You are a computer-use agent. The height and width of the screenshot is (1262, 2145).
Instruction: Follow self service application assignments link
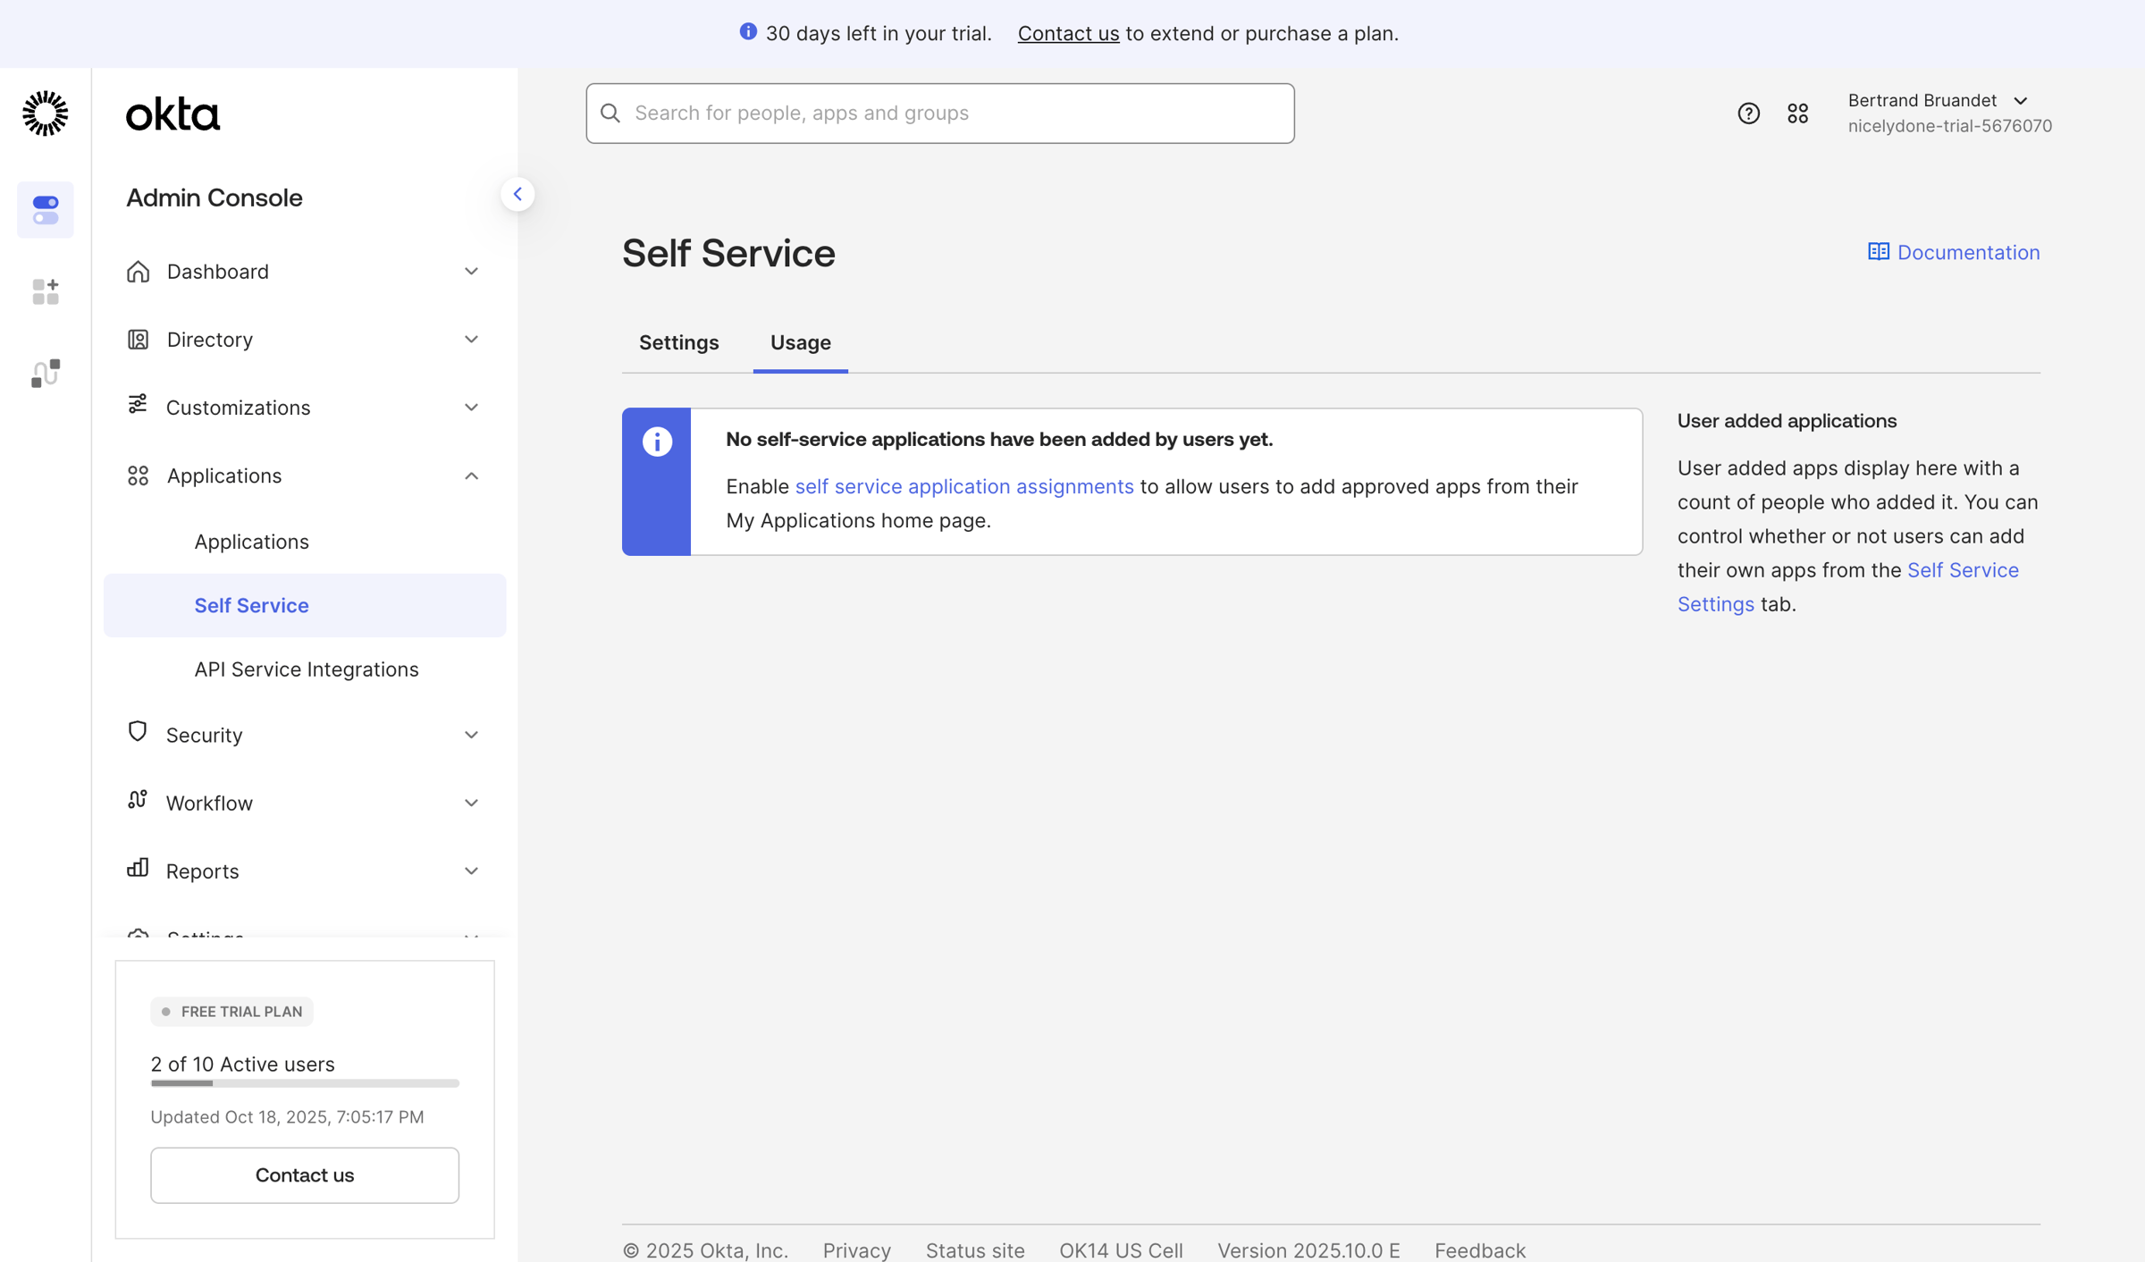tap(964, 486)
